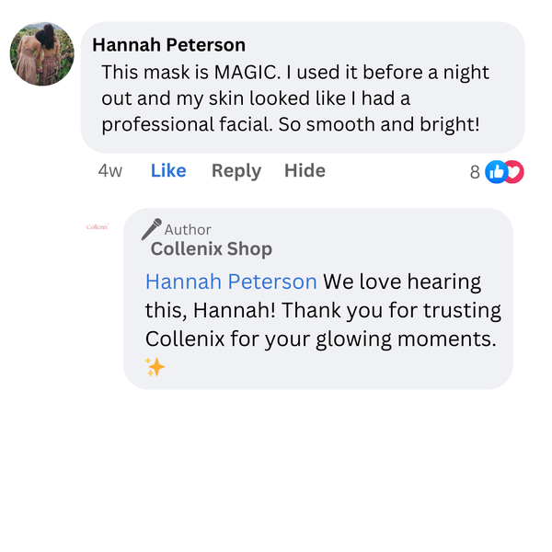Image resolution: width=552 pixels, height=552 pixels.
Task: Click the red heart reaction icon
Action: click(513, 171)
